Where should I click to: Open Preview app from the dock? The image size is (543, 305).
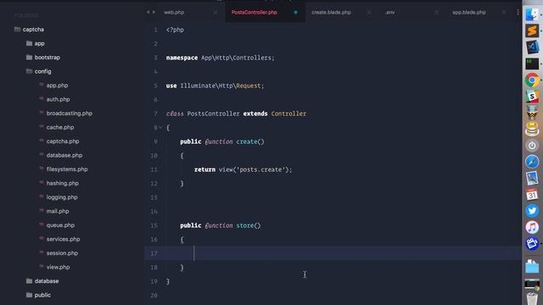(x=532, y=178)
